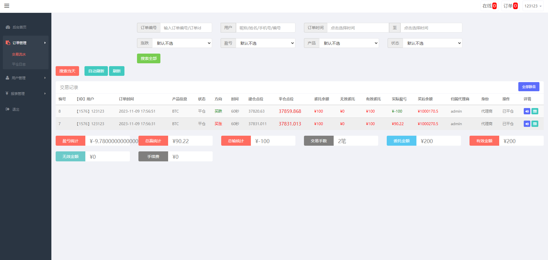The image size is (548, 260).
Task: Select 交易流水 submenu item
Action: 19,54
